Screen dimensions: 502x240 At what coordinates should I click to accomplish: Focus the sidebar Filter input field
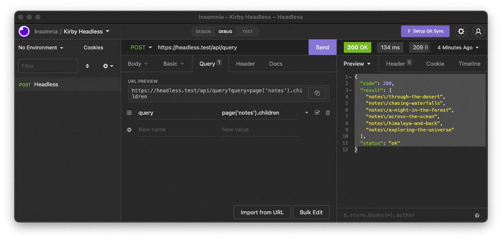point(48,66)
